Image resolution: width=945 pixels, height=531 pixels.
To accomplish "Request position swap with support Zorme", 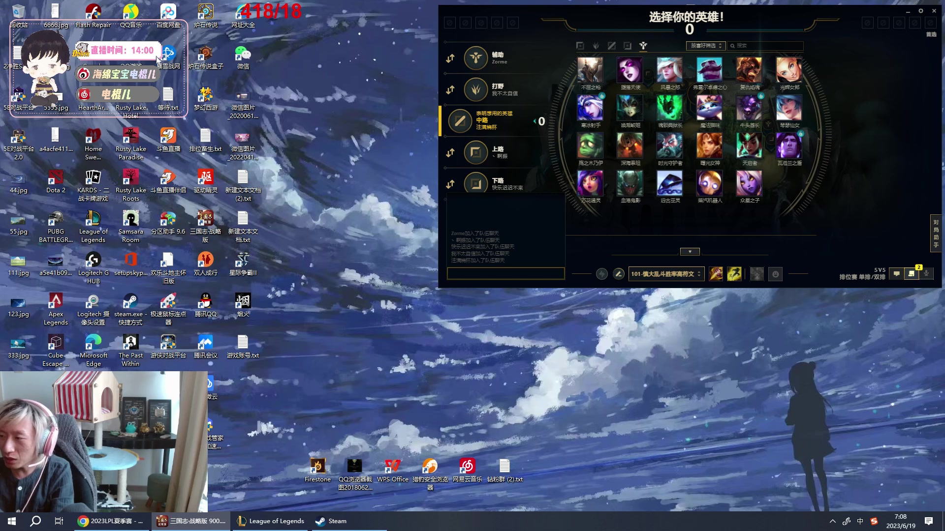I will click(450, 59).
